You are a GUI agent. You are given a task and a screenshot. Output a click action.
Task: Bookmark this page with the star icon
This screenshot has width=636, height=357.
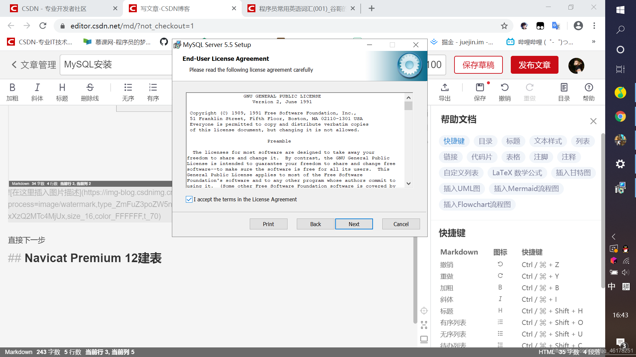tap(504, 26)
